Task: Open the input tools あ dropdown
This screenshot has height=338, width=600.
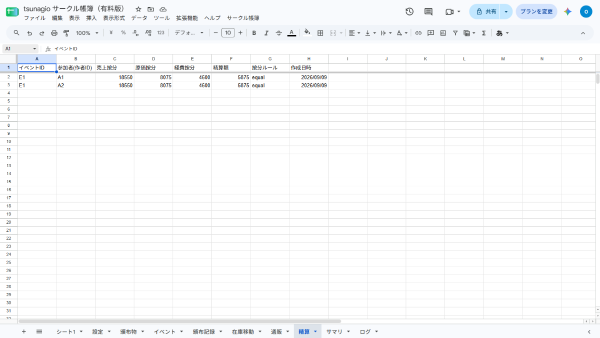Action: pos(502,33)
